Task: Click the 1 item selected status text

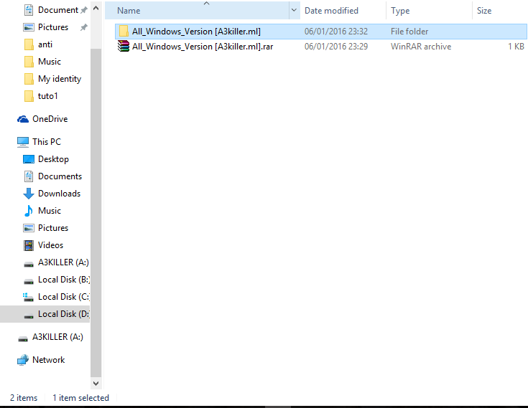Action: pyautogui.click(x=80, y=398)
